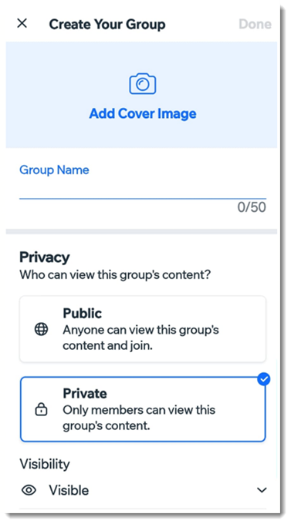This screenshot has height=524, width=291.
Task: Select the Private privacy option card
Action: [143, 409]
